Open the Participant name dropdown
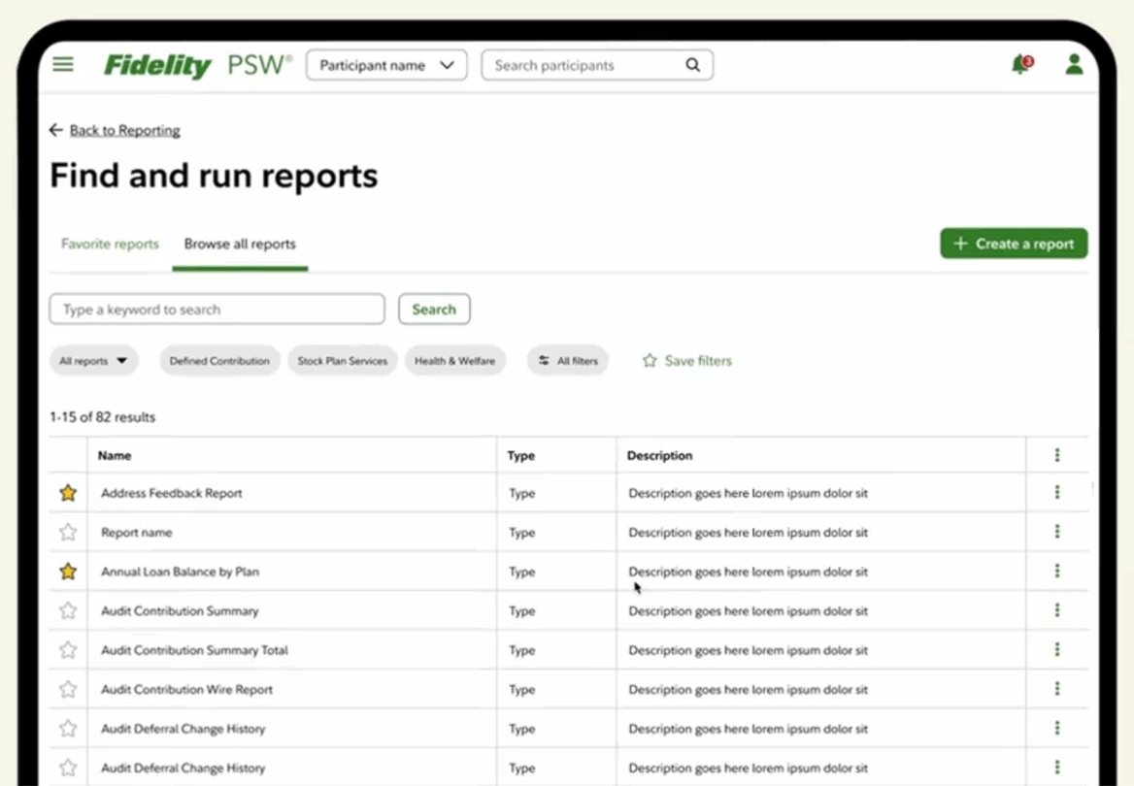 tap(387, 65)
